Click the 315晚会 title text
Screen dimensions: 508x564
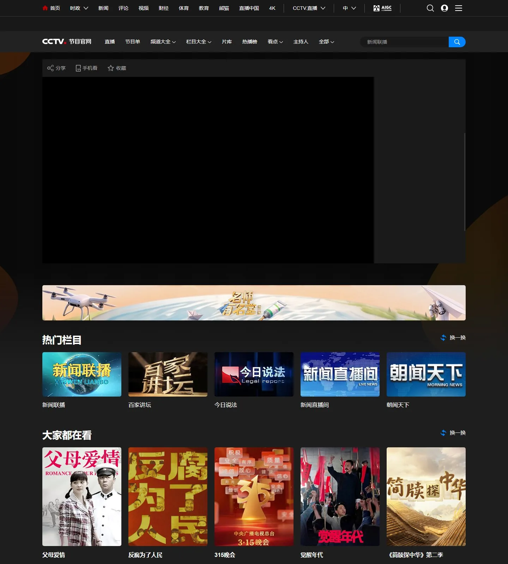(225, 555)
